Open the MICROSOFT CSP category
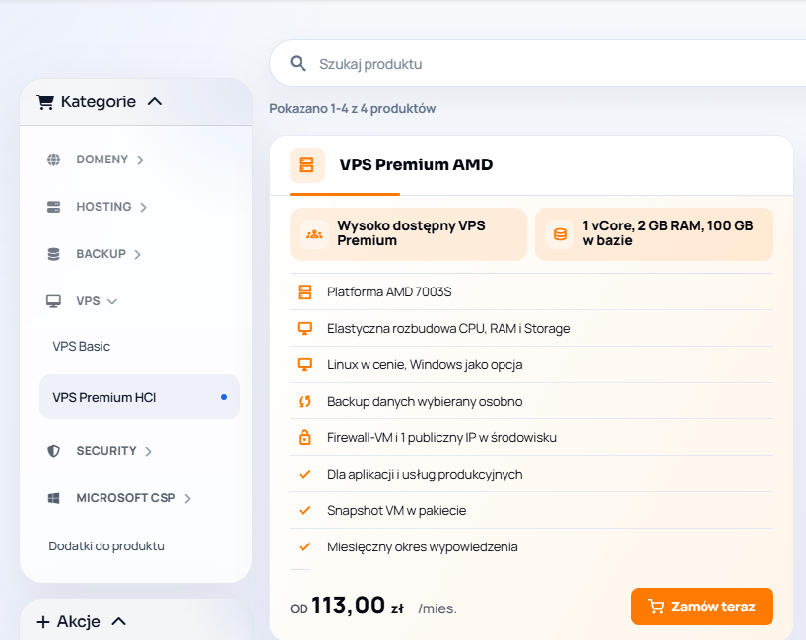 click(x=126, y=498)
